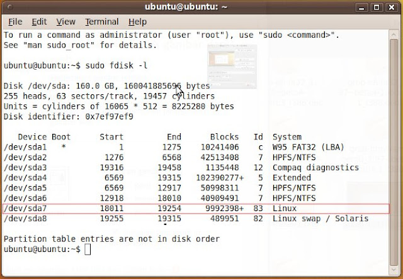The width and height of the screenshot is (403, 279).
Task: Click the /dev/sda2 device name
Action: (x=25, y=158)
